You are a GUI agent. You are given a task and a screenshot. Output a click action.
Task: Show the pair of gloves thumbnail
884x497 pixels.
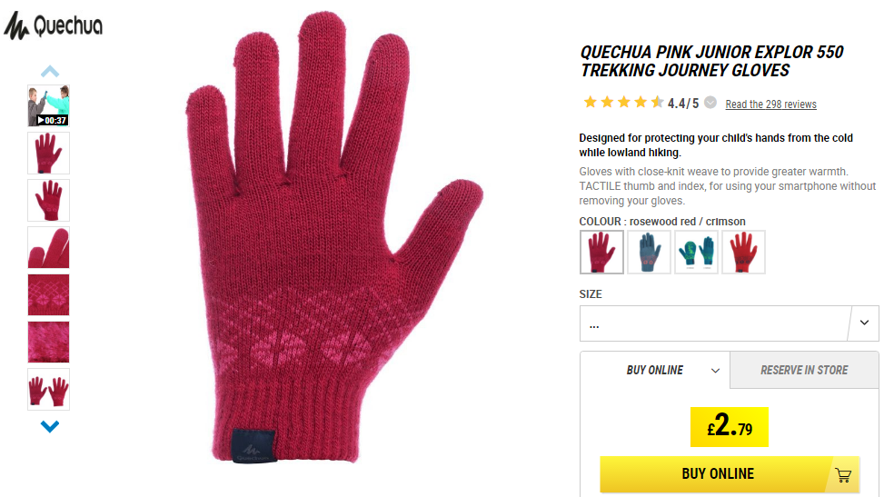tap(48, 389)
